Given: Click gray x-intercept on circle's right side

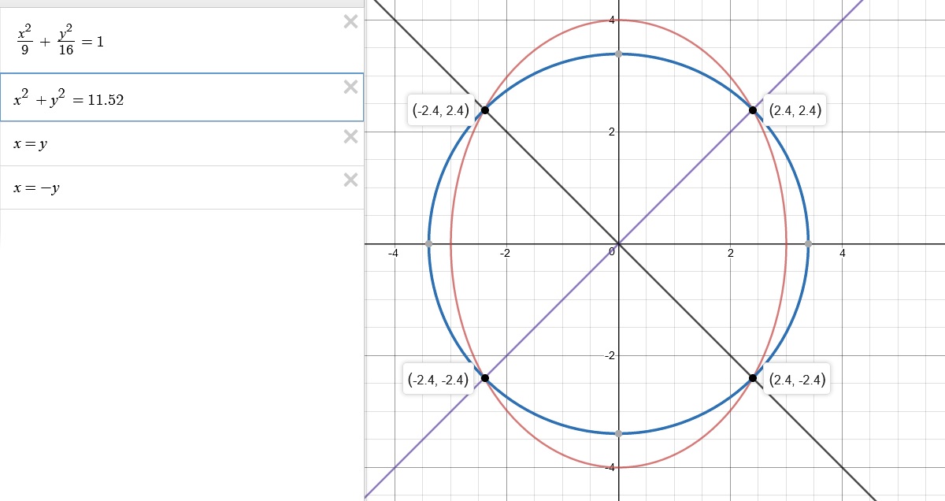Looking at the screenshot, I should pyautogui.click(x=808, y=244).
